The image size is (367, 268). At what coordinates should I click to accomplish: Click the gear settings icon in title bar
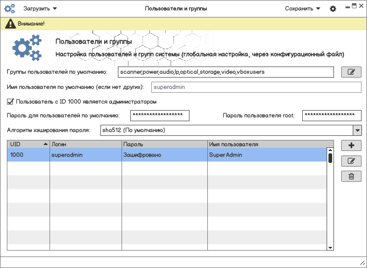click(x=333, y=9)
